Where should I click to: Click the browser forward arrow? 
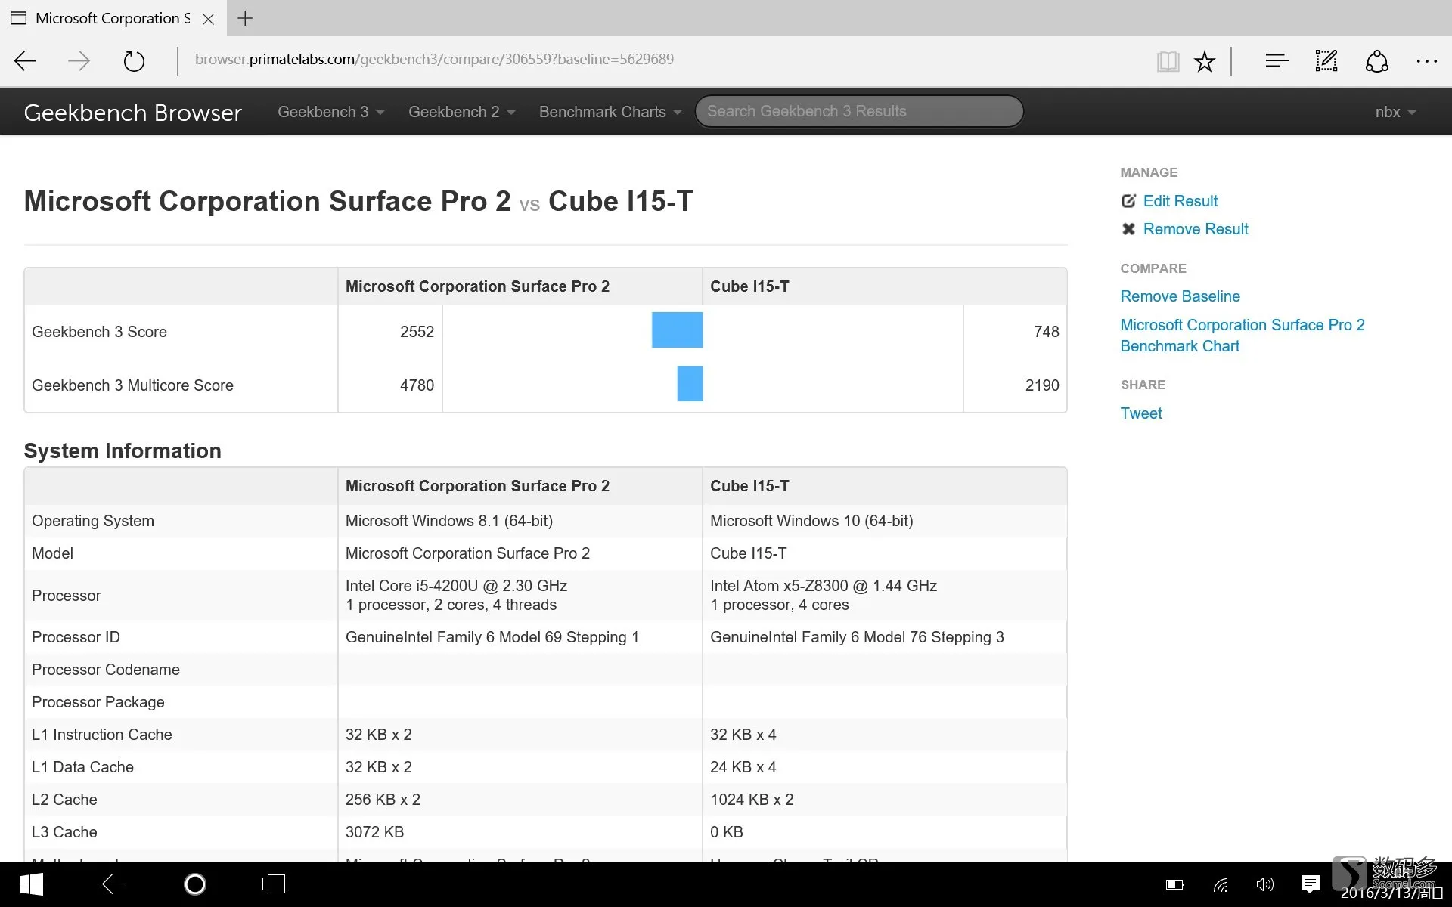[x=79, y=61]
